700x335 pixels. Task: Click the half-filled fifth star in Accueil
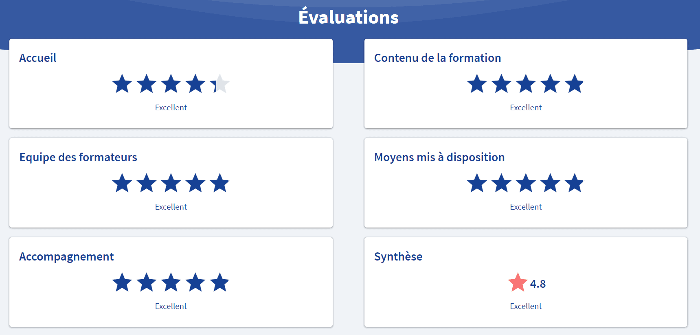(220, 84)
